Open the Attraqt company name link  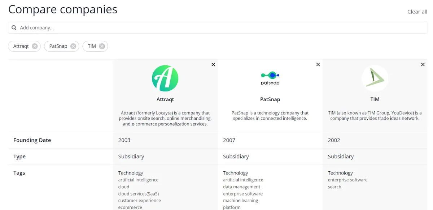[x=165, y=99]
